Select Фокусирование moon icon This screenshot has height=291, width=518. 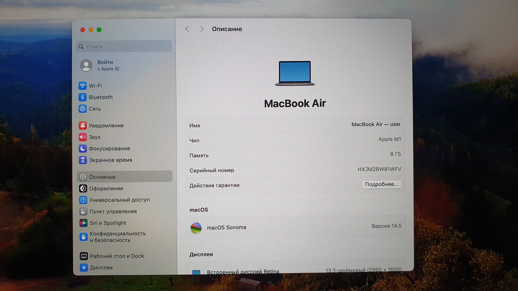[x=83, y=149]
